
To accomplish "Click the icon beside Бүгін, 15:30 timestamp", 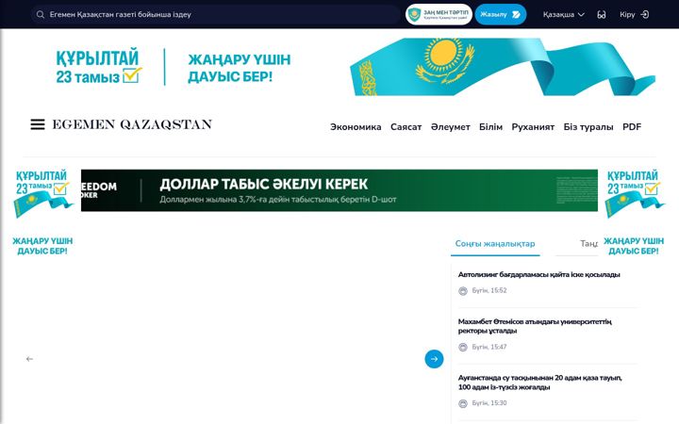I will point(463,403).
